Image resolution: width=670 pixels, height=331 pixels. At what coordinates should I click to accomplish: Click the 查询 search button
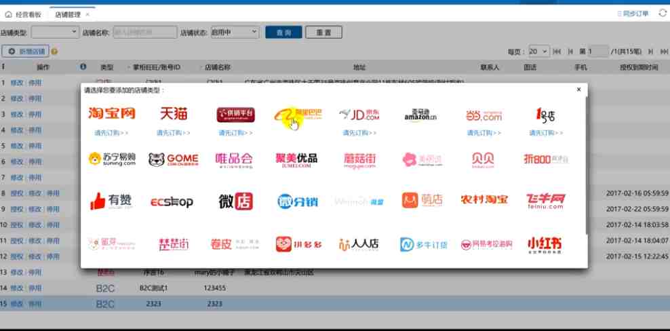pos(283,32)
